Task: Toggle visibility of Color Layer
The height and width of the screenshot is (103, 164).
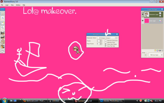Action: [x=143, y=21]
